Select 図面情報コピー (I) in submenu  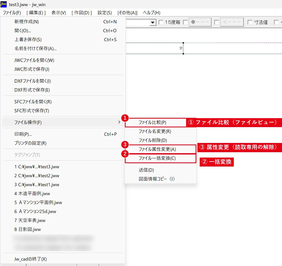coord(160,179)
